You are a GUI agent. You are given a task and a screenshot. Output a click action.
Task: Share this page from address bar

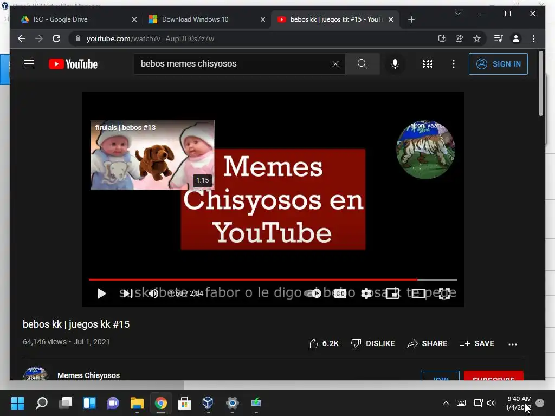click(460, 38)
